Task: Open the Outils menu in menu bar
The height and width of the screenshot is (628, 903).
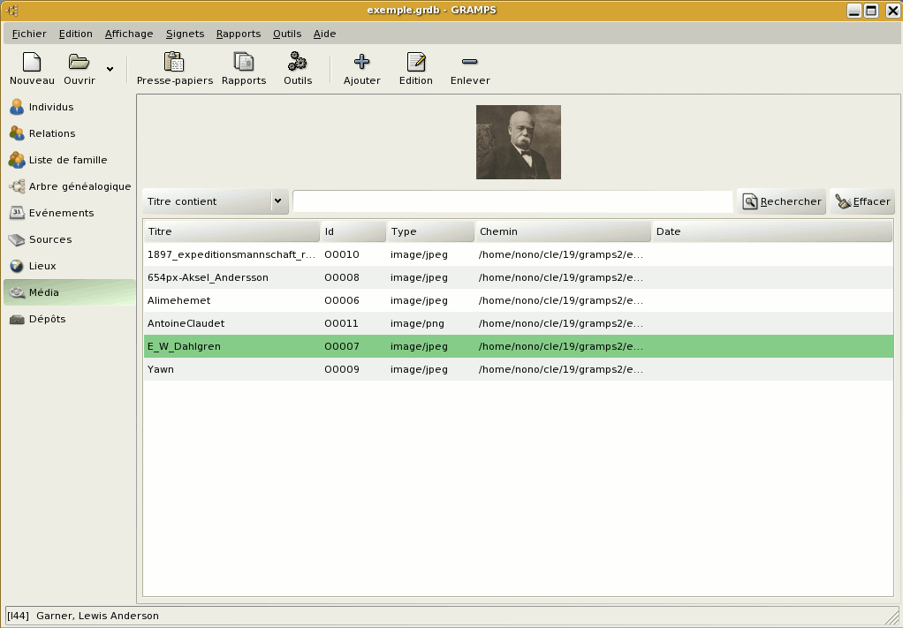Action: 287,34
